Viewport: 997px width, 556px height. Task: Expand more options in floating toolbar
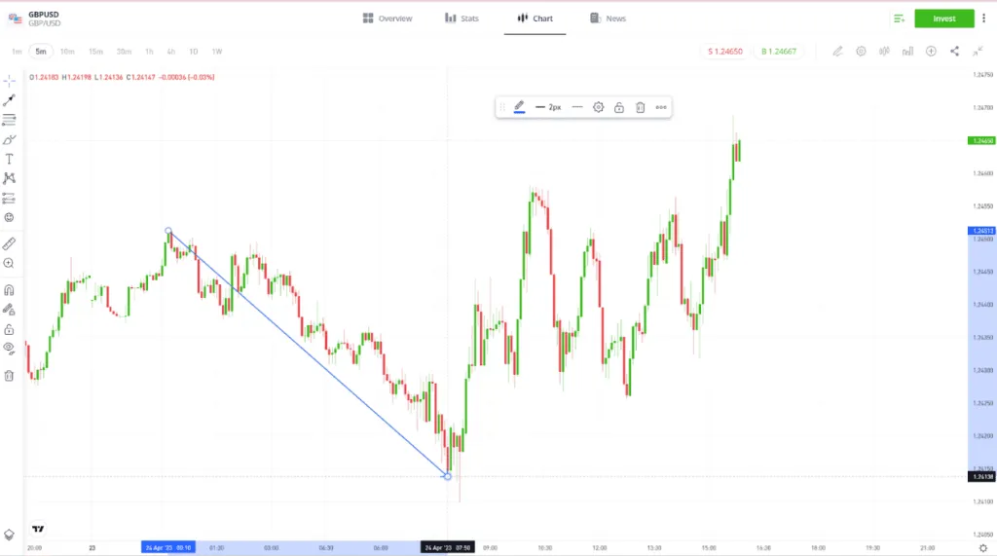(661, 107)
